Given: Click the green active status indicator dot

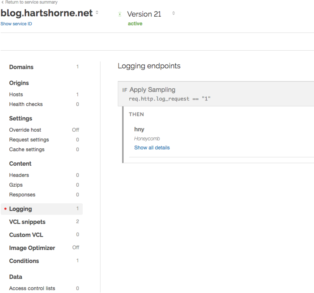Looking at the screenshot, I should [x=120, y=14].
